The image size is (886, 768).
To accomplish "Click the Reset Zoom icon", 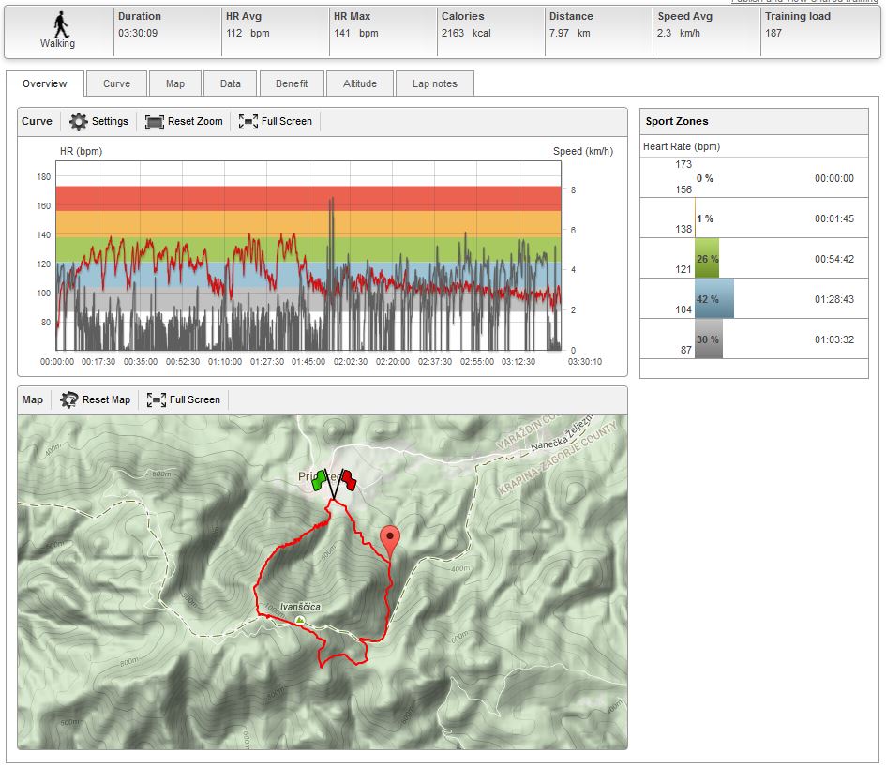I will click(x=155, y=121).
